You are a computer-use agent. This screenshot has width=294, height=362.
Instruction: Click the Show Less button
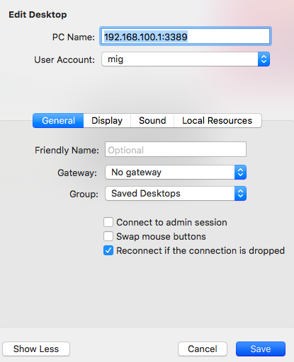tap(36, 349)
